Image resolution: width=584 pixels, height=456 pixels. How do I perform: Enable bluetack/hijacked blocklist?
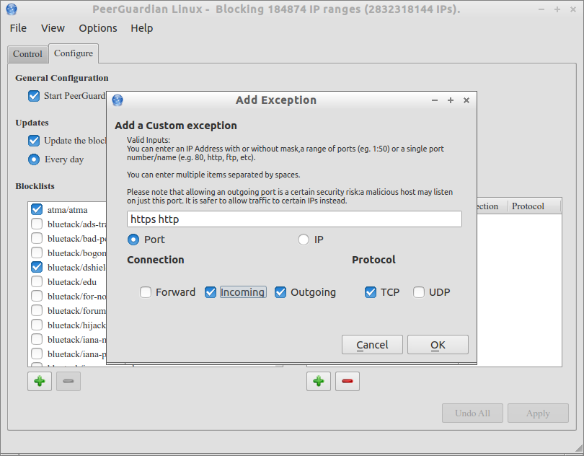(37, 325)
